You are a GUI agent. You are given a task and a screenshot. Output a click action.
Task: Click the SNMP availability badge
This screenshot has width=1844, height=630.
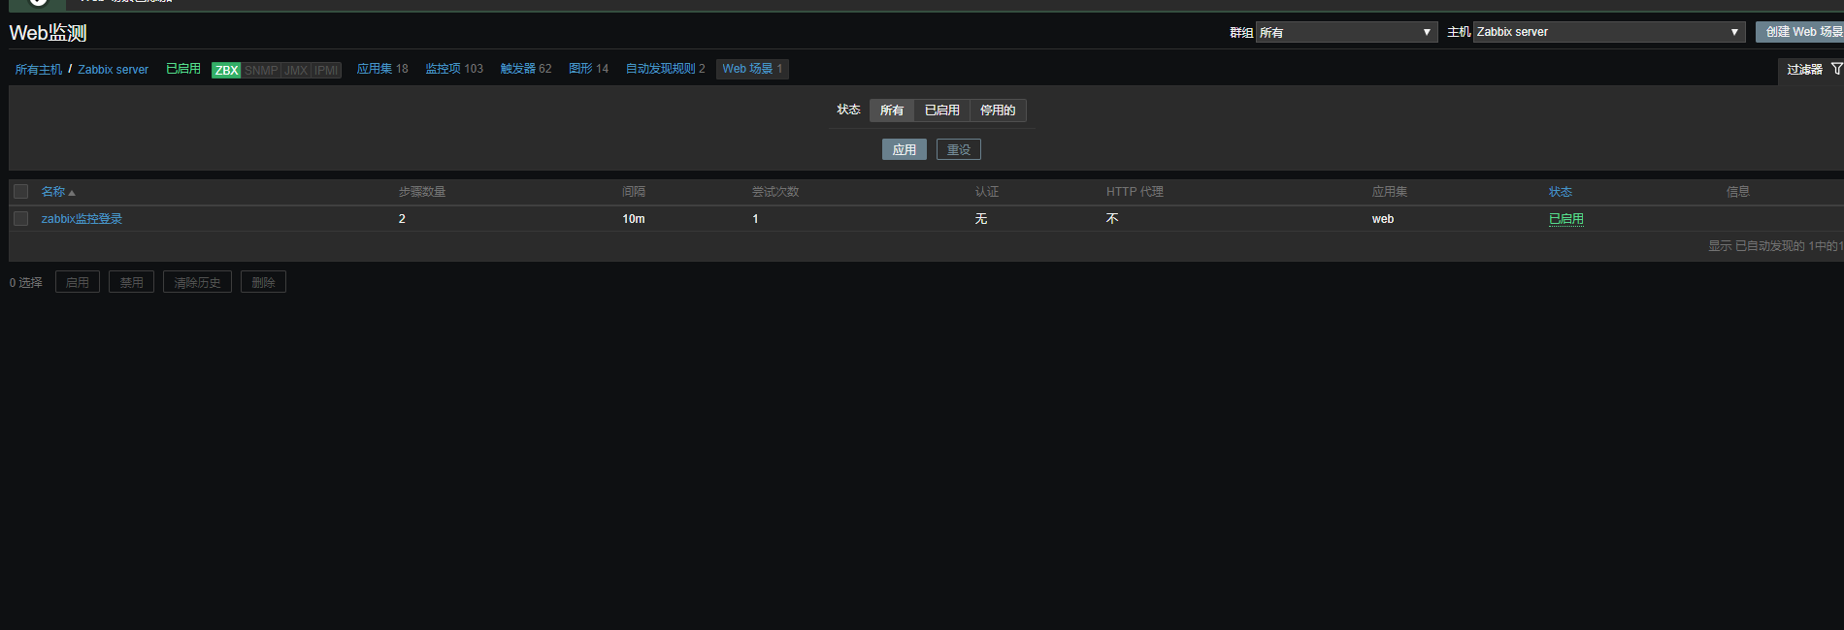(261, 70)
